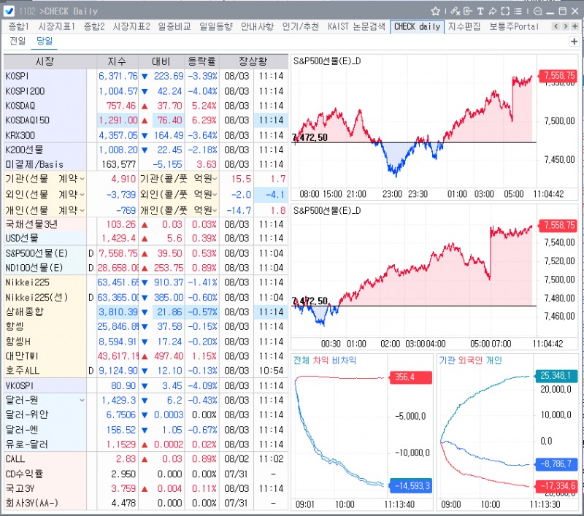584x516 pixels.
Task: Select the 유로-달러 row label
Action: tap(26, 444)
